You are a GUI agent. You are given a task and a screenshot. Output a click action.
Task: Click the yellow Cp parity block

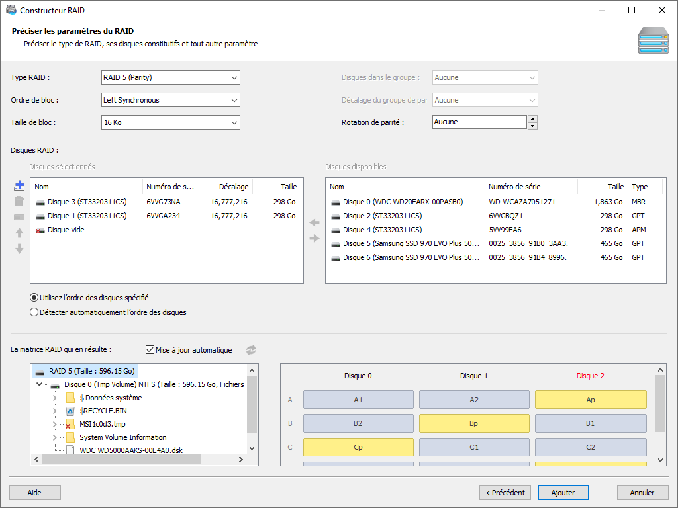click(358, 447)
